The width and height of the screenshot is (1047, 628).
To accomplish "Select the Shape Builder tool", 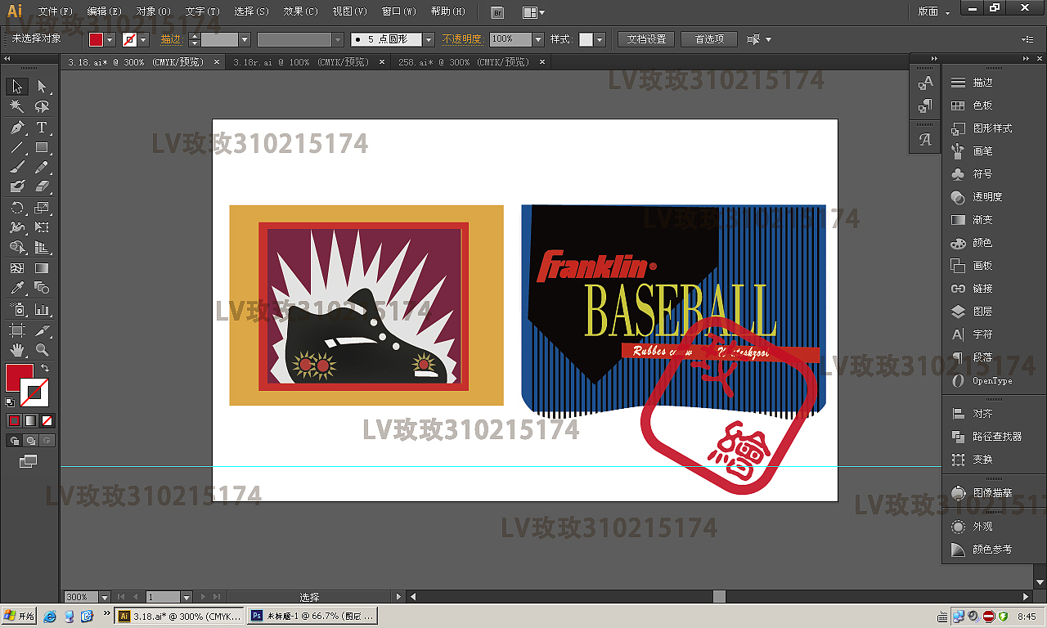I will pyautogui.click(x=17, y=247).
